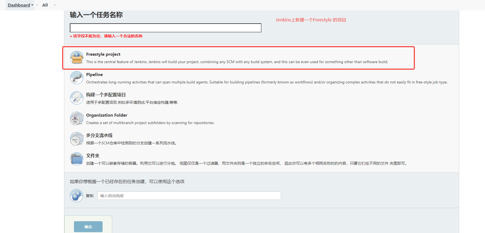
Task: Select the Organization Folder title
Action: coord(107,115)
